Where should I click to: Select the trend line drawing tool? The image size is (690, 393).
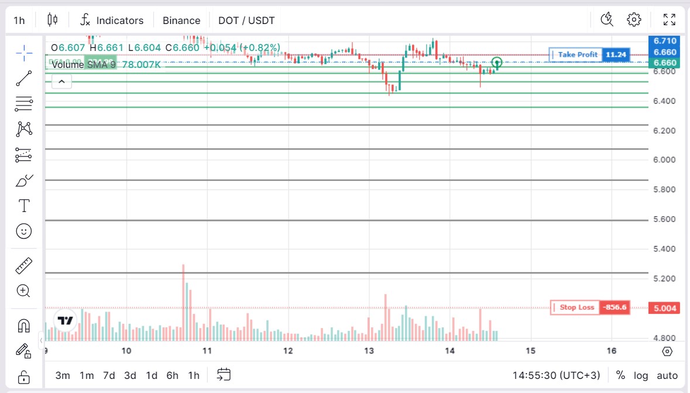24,78
